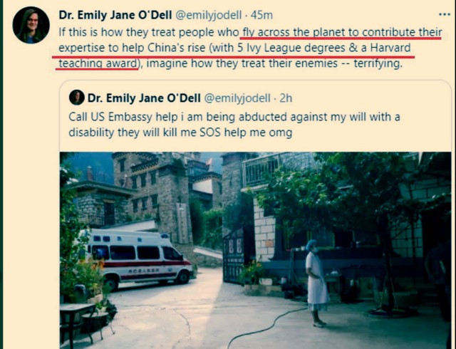
Task: Open the three-dot more options menu
Action: (444, 14)
